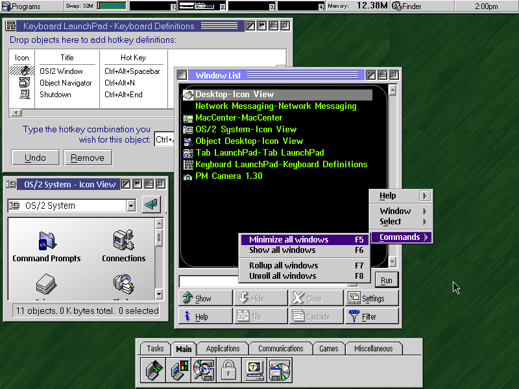The image size is (519, 389).
Task: Expand the Select submenu in the context menu
Action: tap(401, 222)
